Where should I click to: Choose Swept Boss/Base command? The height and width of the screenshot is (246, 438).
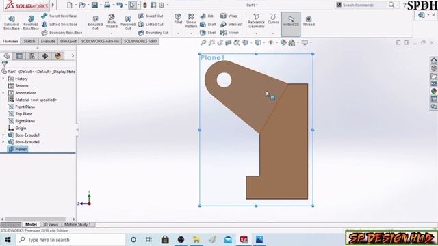pos(59,16)
